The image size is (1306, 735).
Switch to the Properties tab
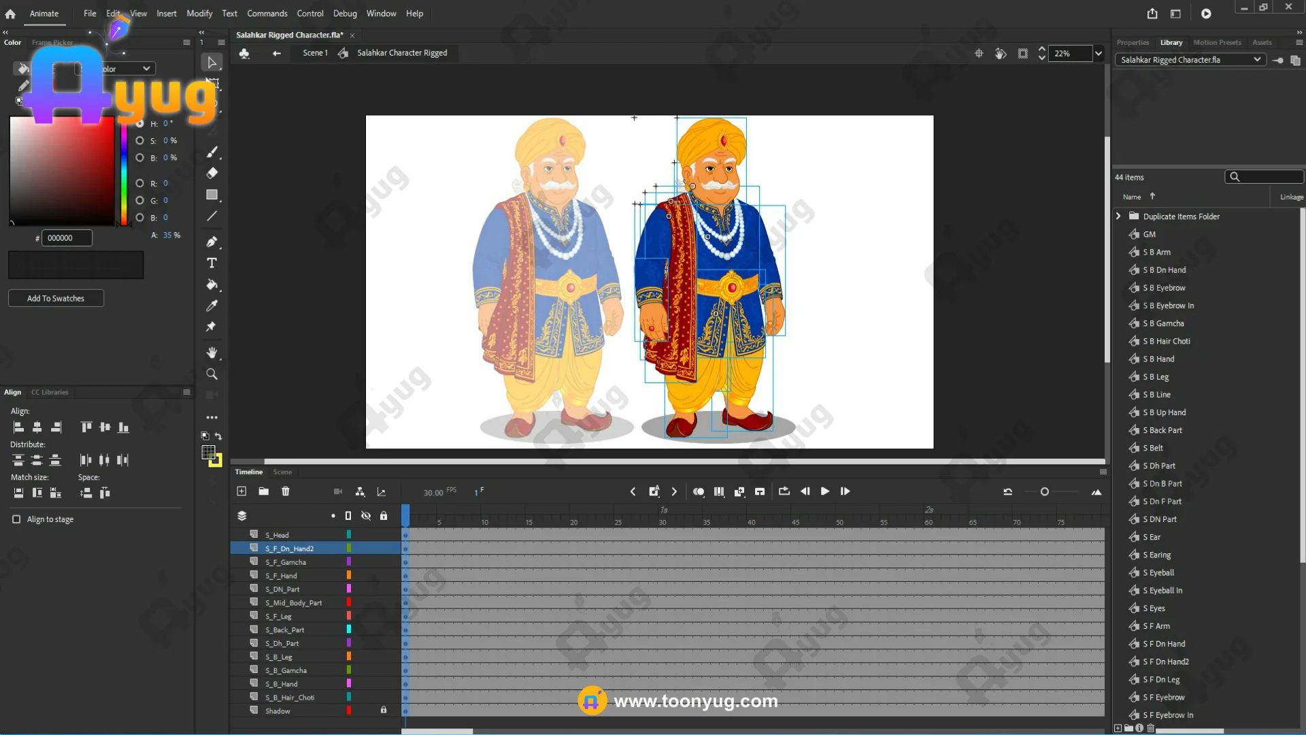tap(1133, 42)
